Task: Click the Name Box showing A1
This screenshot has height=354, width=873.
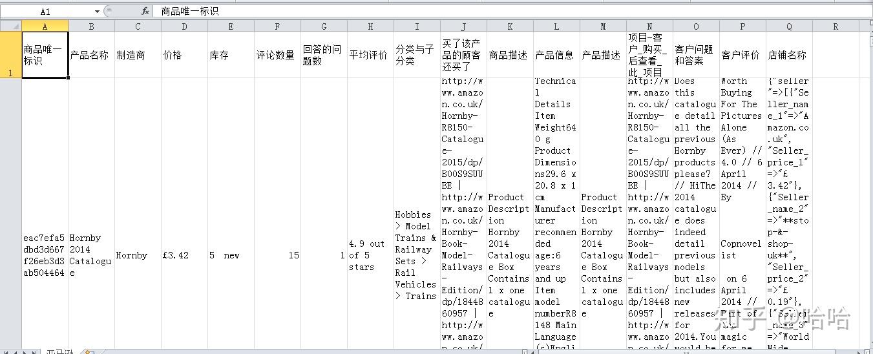Action: coord(45,11)
